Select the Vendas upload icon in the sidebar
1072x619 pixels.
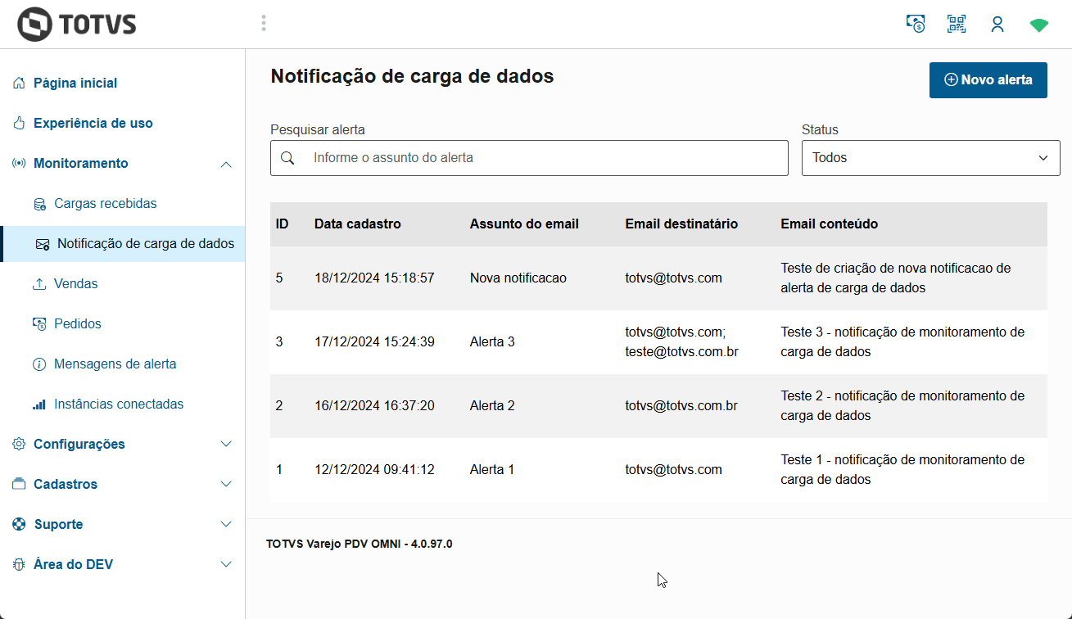(39, 283)
